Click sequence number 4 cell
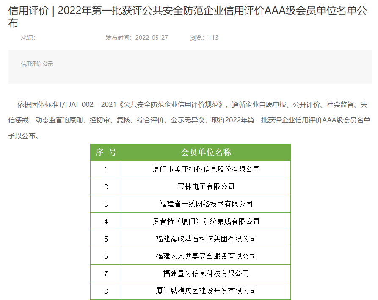The height and width of the screenshot is (300, 378). click(x=106, y=221)
